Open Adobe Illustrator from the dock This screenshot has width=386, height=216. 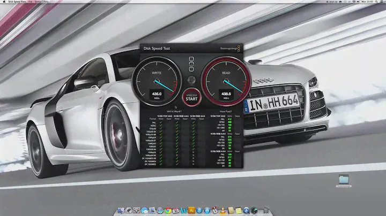191,211
